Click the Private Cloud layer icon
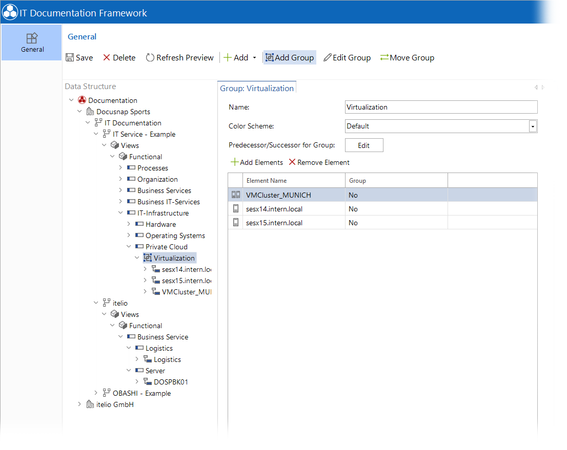Viewport: 567px width, 450px height. pos(139,247)
